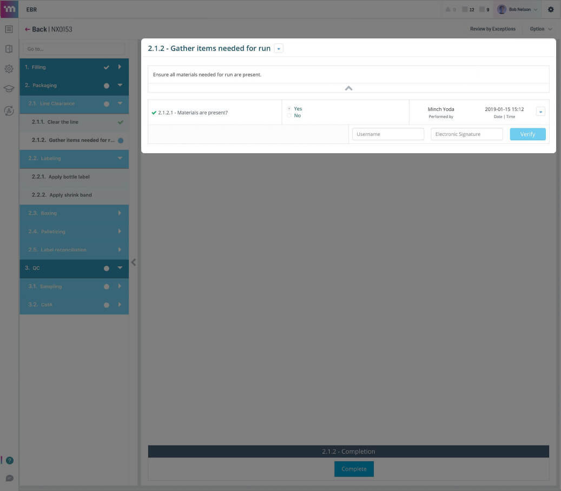The height and width of the screenshot is (491, 561).
Task: Open the document list sidebar icon
Action: [9, 29]
